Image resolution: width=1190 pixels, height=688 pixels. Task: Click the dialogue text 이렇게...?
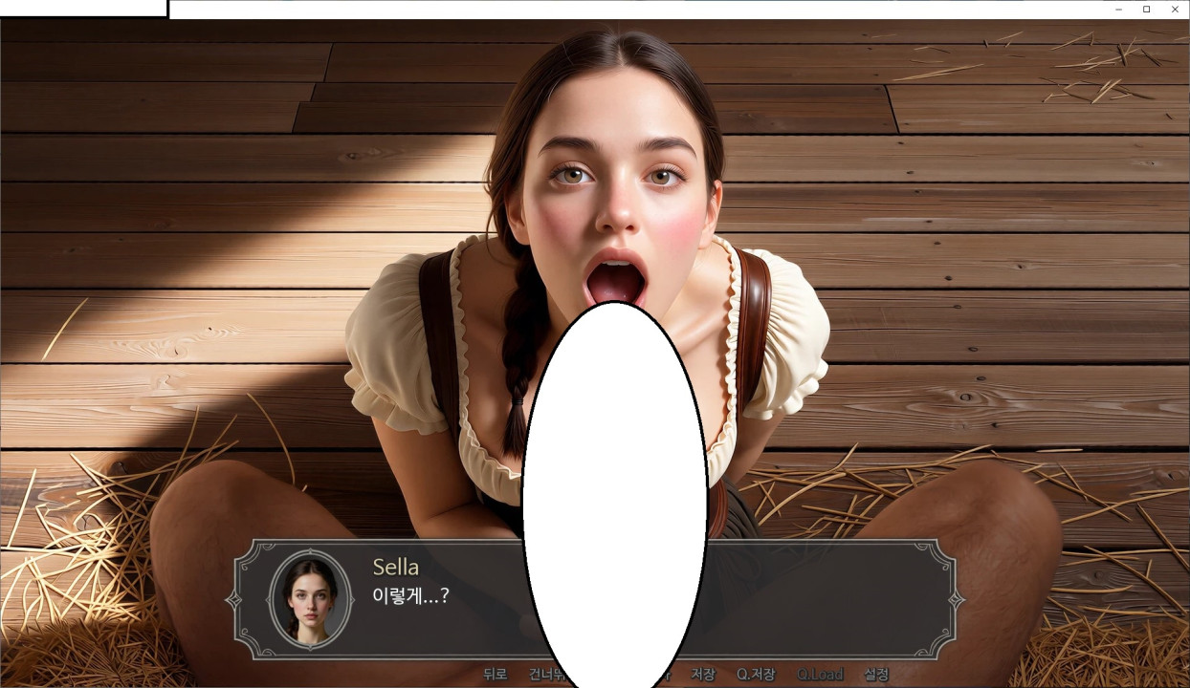[410, 595]
